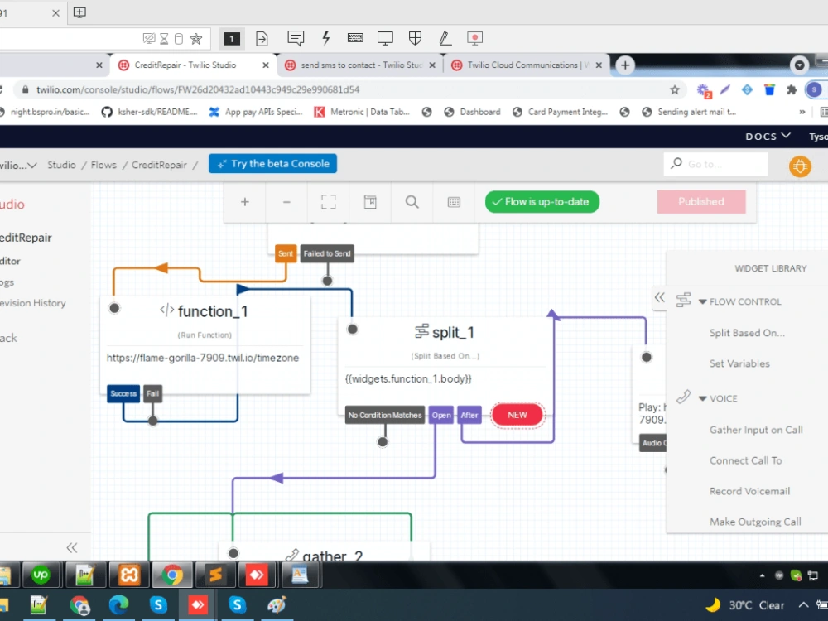Click the Fail transition on function_1
This screenshot has height=621, width=828.
152,393
